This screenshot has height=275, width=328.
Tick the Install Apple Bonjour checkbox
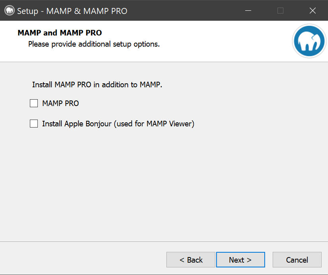[x=34, y=124]
